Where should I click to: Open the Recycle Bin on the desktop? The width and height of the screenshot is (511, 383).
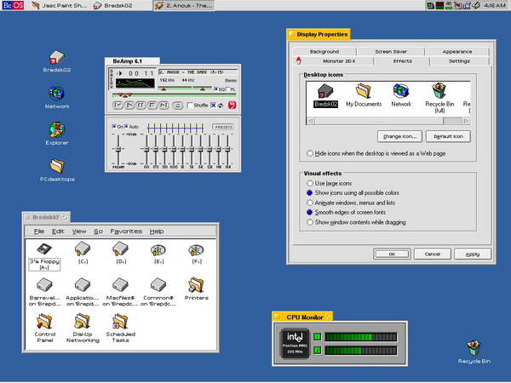(x=474, y=348)
